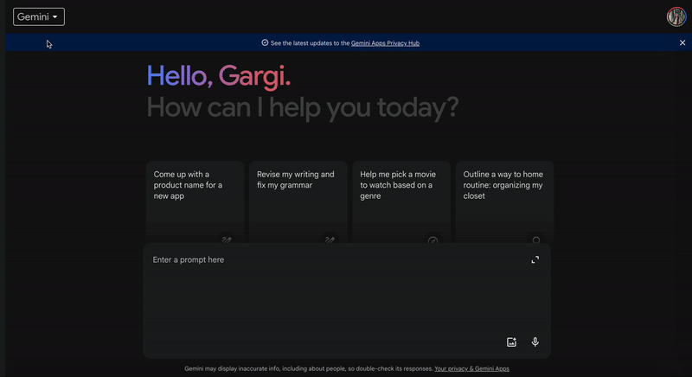Click the 'Gemini may display inaccurate info' disclaimer text

pos(309,368)
